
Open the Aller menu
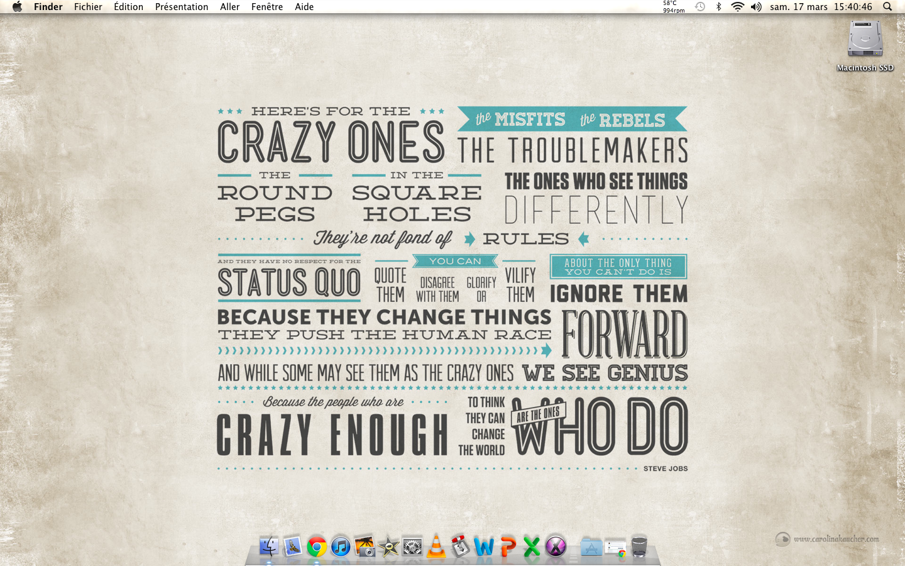(230, 6)
